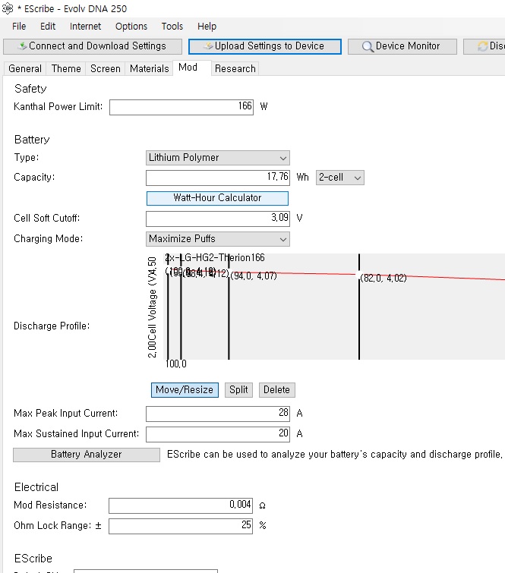Click Connect and Download Settings button

pos(93,46)
